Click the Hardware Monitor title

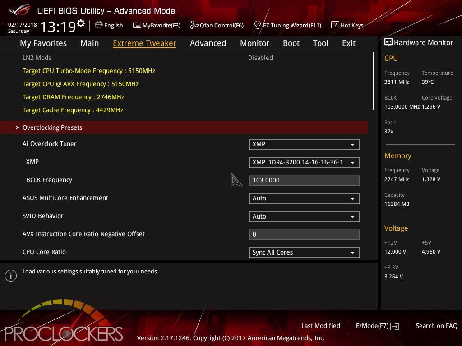pyautogui.click(x=423, y=43)
